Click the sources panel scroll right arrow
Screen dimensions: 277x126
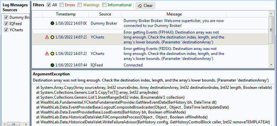pos(26,124)
